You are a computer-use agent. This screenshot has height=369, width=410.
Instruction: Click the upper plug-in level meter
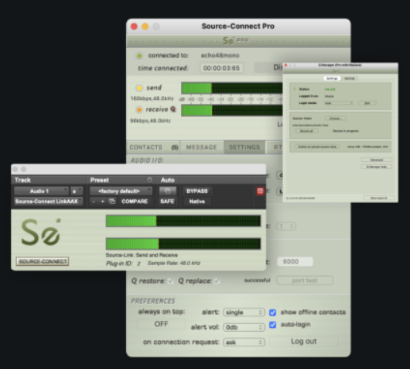point(183,221)
